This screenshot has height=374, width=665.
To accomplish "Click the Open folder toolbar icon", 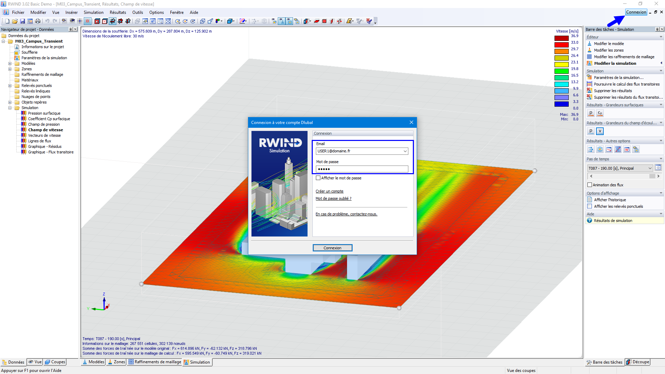I will [x=15, y=21].
